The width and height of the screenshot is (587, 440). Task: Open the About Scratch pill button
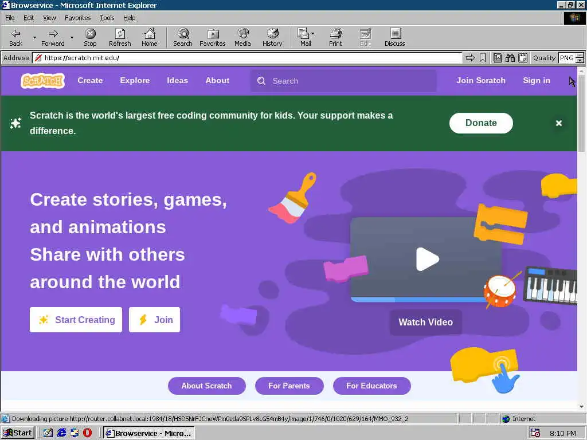point(206,386)
